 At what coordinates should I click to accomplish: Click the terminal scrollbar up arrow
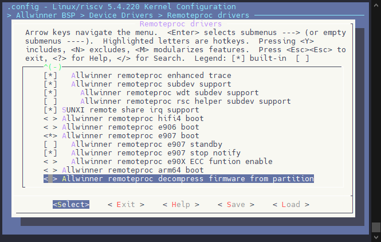click(x=376, y=5)
